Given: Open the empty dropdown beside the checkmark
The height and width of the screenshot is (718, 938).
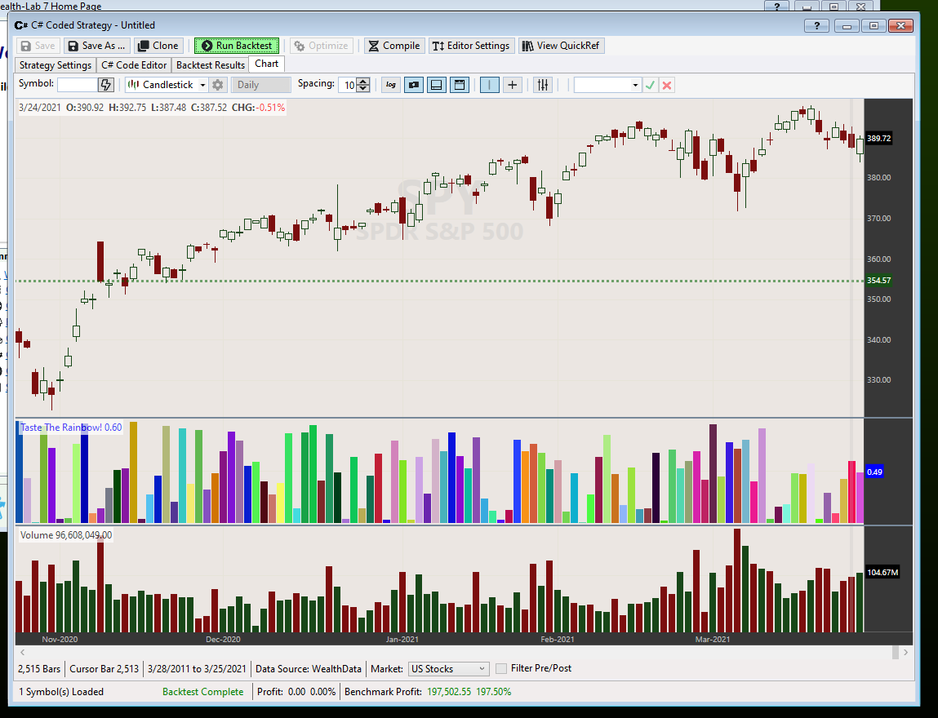Looking at the screenshot, I should (607, 85).
